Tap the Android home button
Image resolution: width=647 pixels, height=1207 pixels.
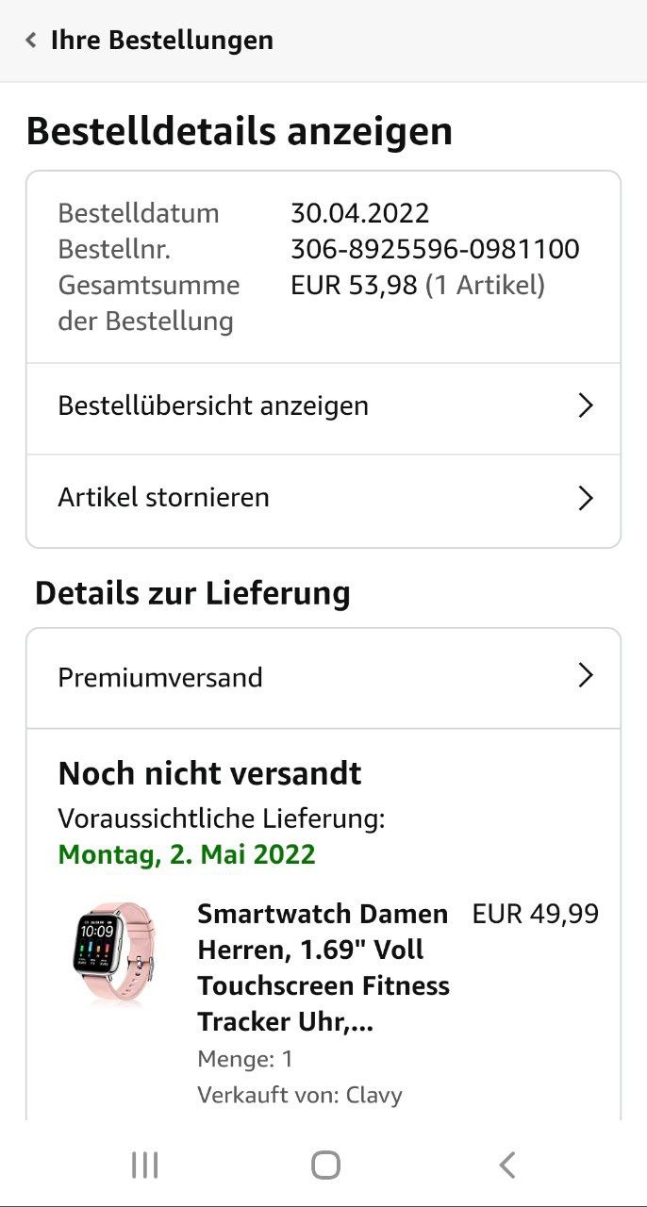click(325, 1166)
